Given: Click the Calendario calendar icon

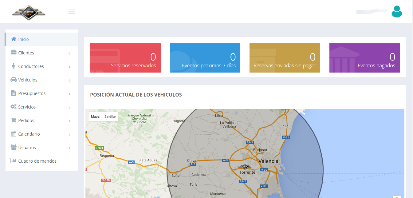Looking at the screenshot, I should [x=14, y=134].
